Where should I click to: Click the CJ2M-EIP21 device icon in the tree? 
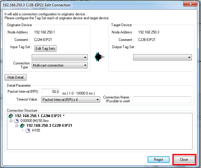(11, 116)
